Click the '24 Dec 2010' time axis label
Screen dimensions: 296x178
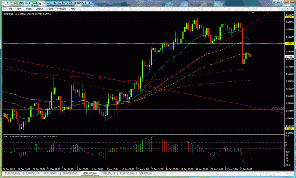tap(9, 169)
